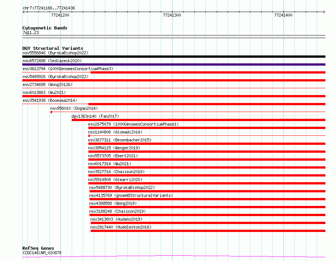This screenshot has width=336, height=261.
Task: Select the purple nsv6572498 Sedlazeck2020 variant bar
Action: (x=174, y=64)
